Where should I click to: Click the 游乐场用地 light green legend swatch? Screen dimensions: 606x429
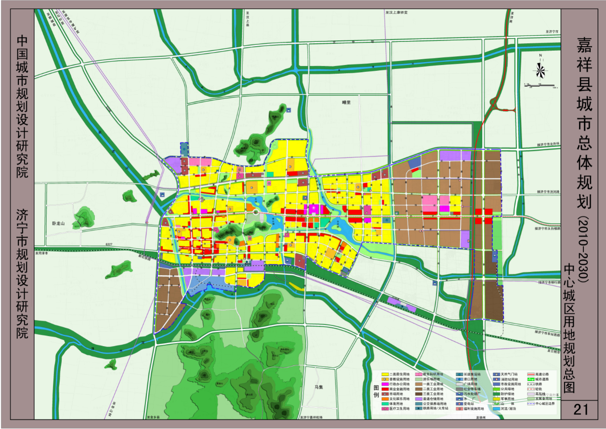[x=418, y=379]
